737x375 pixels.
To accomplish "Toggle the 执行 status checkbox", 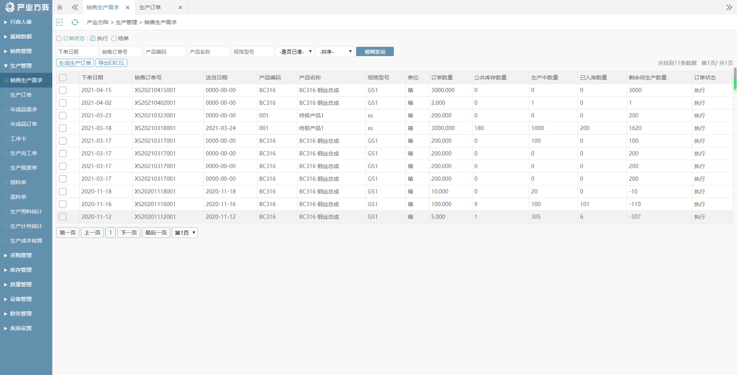I will (x=93, y=38).
